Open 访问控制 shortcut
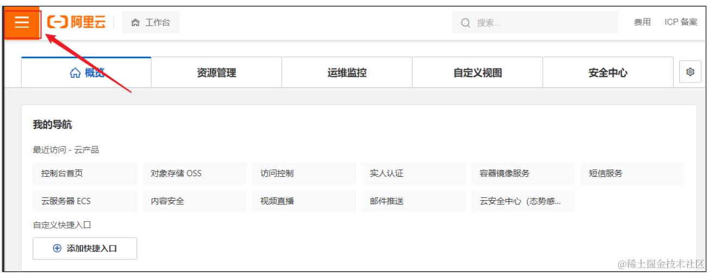708x273 pixels. pos(304,173)
